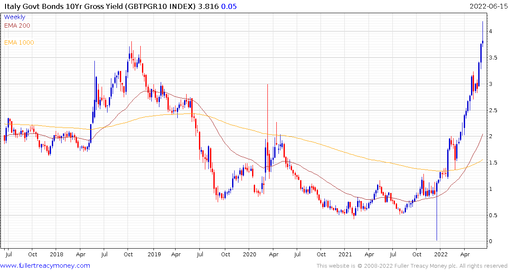
Task: Click the y-axis label '1.5'
Action: [x=494, y=163]
